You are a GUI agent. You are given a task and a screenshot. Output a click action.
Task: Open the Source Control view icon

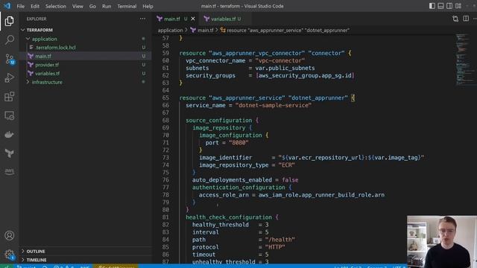pos(9,59)
